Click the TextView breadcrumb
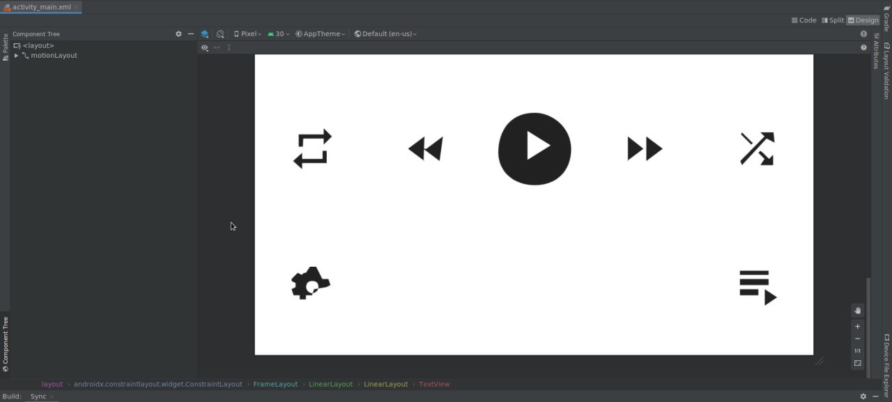The height and width of the screenshot is (402, 892). point(434,384)
